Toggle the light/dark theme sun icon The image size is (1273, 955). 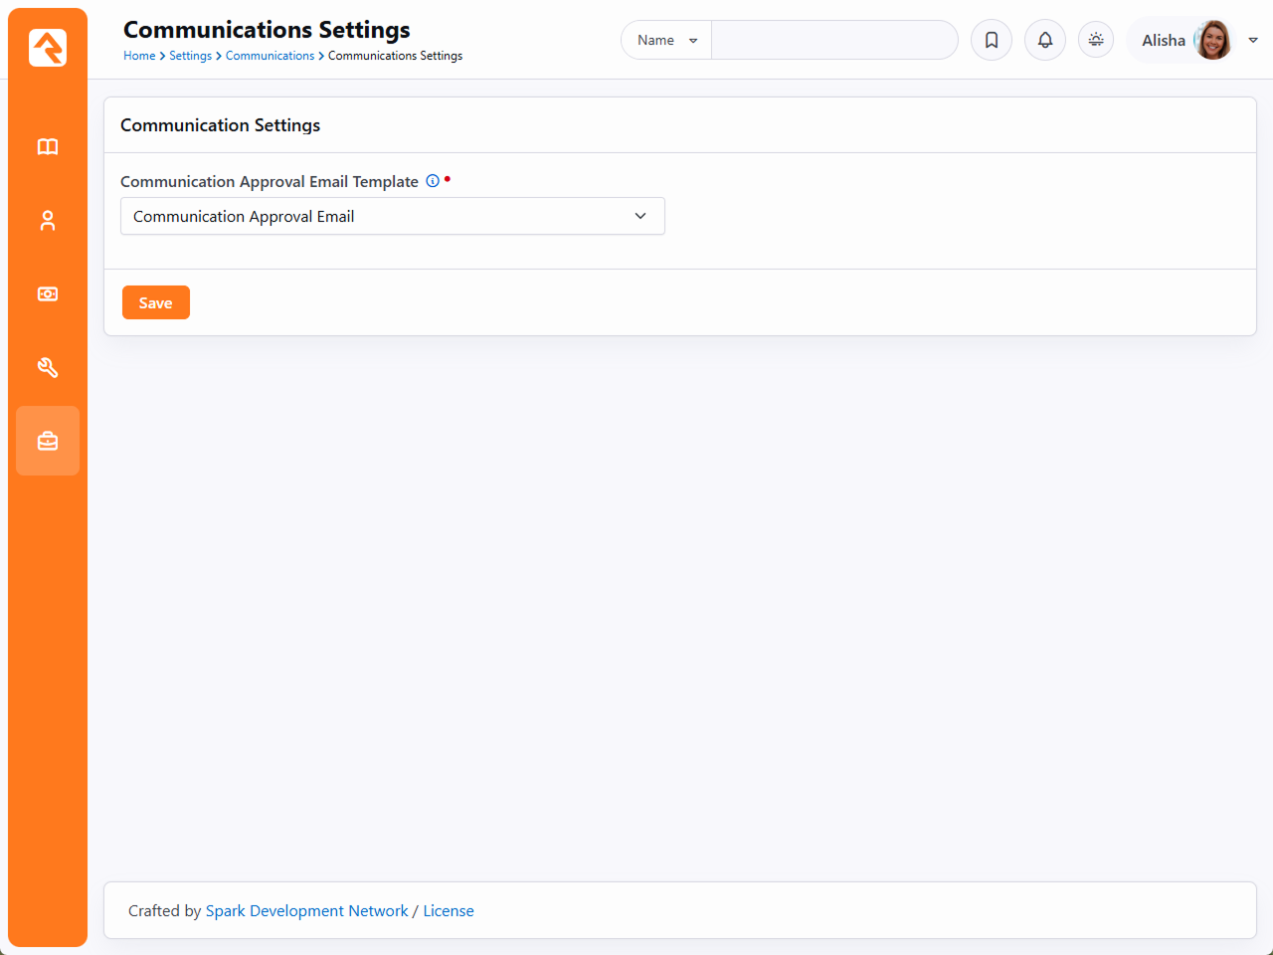pyautogui.click(x=1096, y=40)
